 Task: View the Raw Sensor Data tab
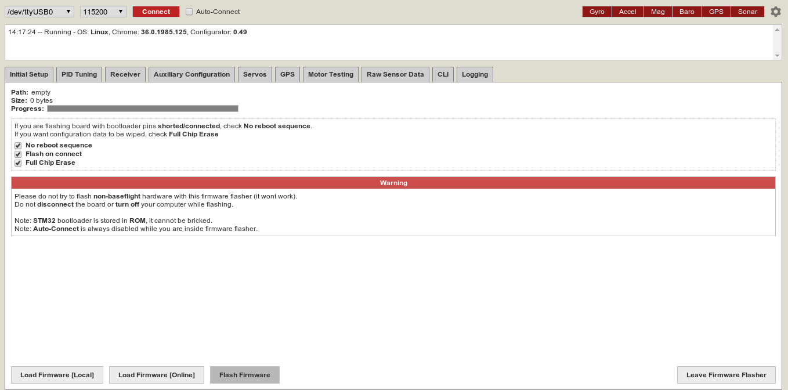pyautogui.click(x=395, y=74)
